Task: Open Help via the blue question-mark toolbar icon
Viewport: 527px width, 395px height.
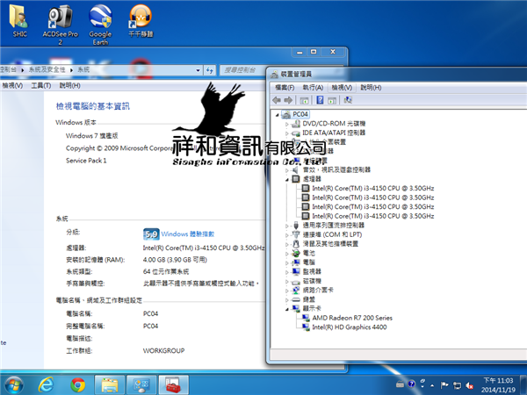Action: pos(320,100)
